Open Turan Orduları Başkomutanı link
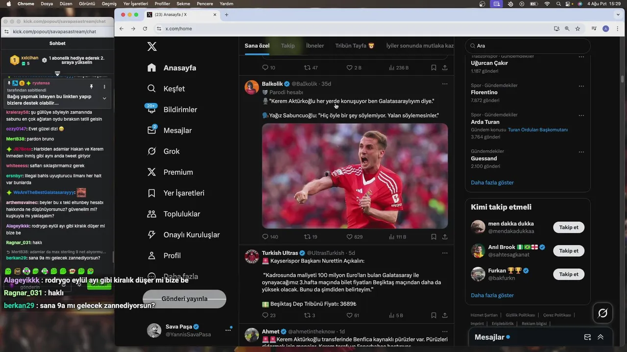This screenshot has width=627, height=352. [x=538, y=130]
